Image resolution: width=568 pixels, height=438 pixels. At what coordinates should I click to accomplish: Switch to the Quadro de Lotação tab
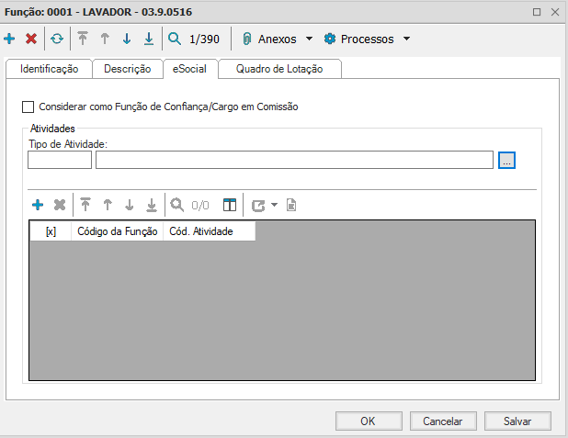tap(281, 69)
